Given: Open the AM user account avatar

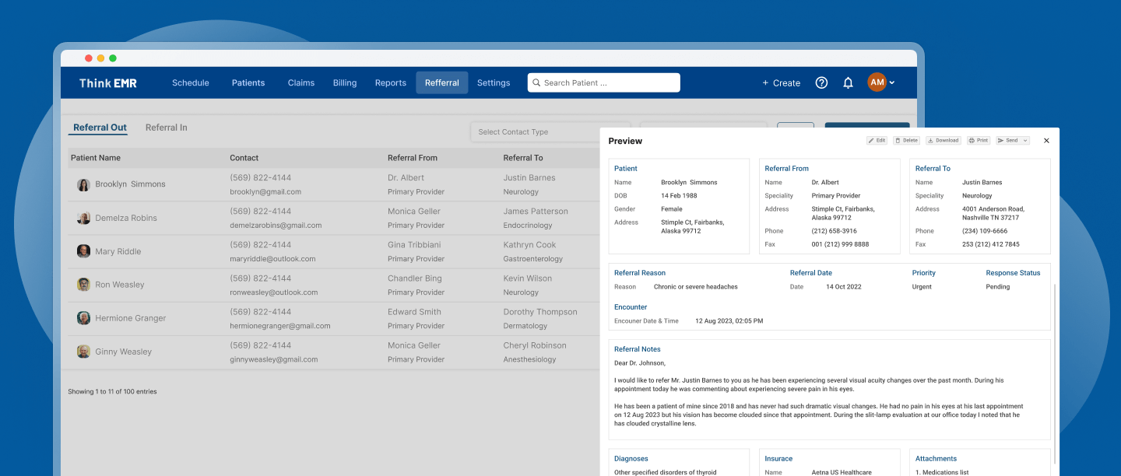Looking at the screenshot, I should (877, 82).
